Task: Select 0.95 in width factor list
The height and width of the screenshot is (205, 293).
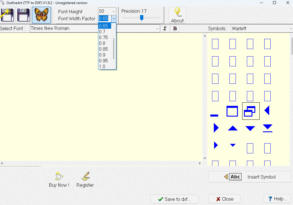Action: 105,61
